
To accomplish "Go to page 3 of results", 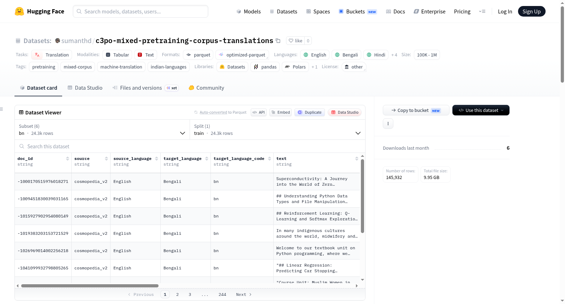I will [x=190, y=294].
